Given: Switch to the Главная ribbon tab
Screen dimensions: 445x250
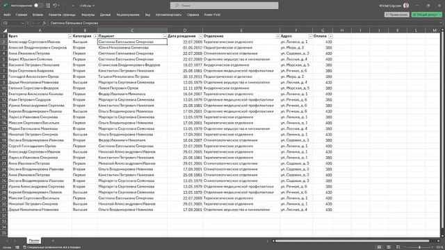Looking at the screenshot, I should tap(22, 15).
